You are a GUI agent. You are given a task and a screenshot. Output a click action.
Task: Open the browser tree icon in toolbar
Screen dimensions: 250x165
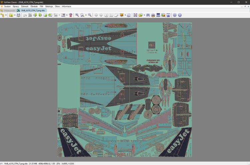pyautogui.click(x=2, y=15)
